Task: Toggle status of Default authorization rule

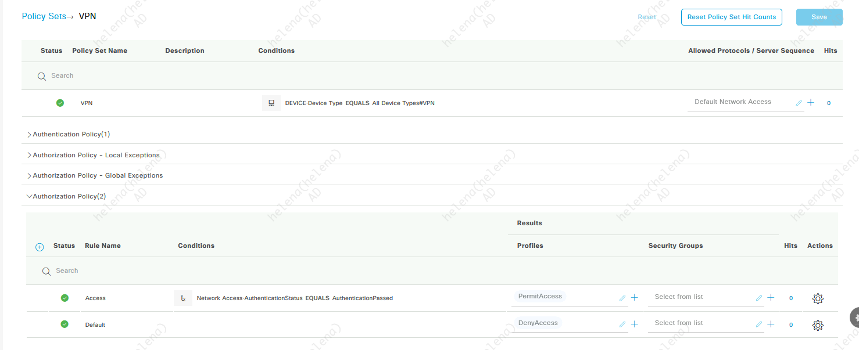Action: coord(65,324)
